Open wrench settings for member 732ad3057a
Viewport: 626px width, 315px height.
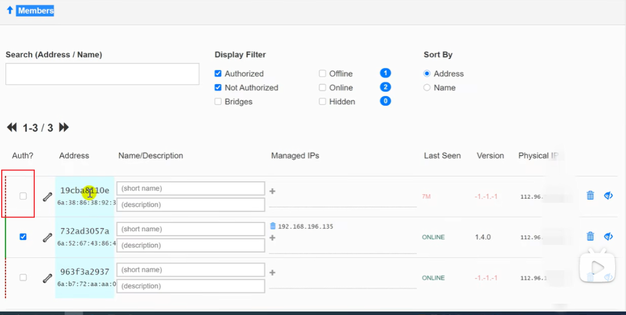[47, 238]
